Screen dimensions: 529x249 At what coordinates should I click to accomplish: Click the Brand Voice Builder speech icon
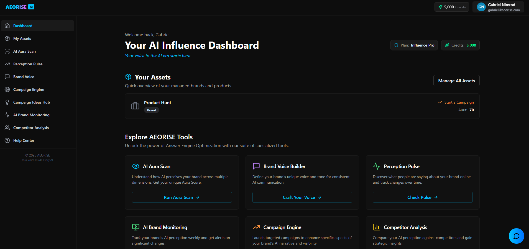(x=256, y=166)
